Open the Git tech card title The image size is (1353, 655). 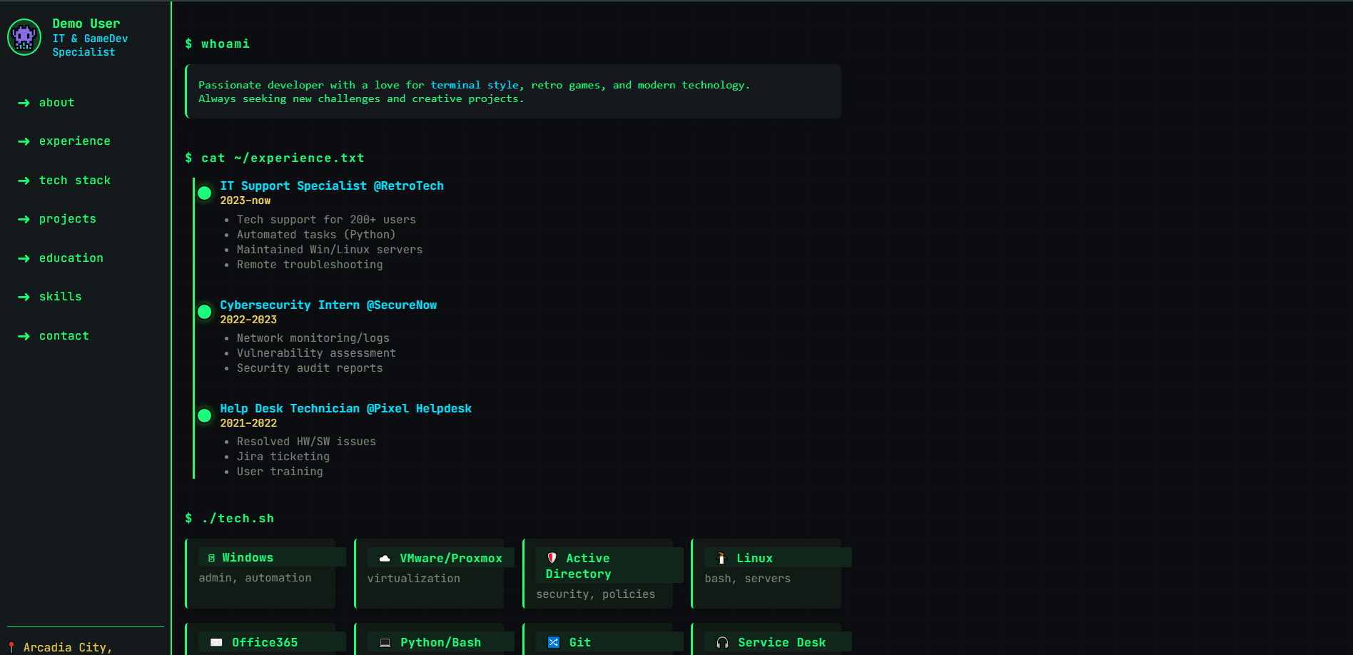pos(580,642)
